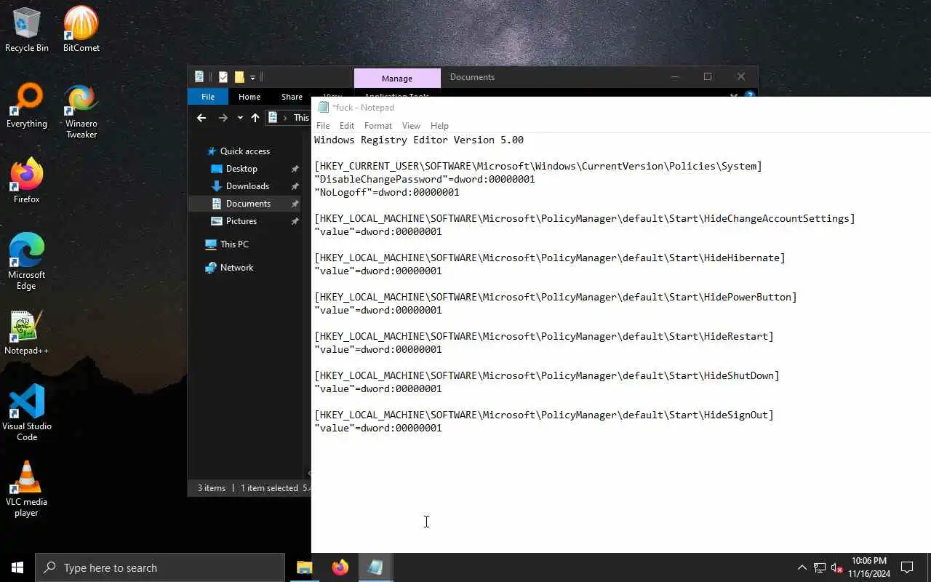
Task: Open Downloads in Explorer navigation pane
Action: point(247,186)
